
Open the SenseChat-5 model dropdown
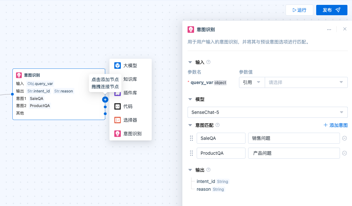click(x=268, y=112)
